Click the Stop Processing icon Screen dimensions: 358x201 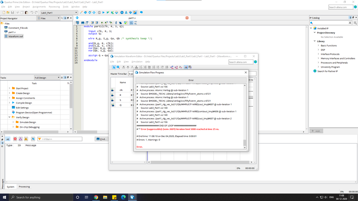[99, 13]
